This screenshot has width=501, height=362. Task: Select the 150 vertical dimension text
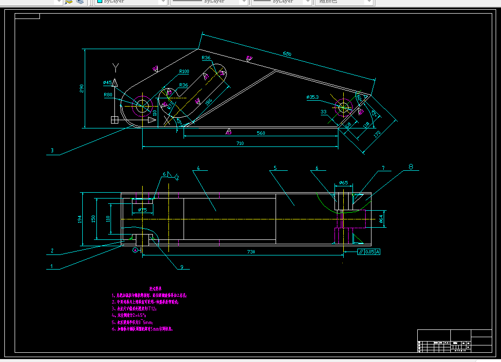pos(93,219)
